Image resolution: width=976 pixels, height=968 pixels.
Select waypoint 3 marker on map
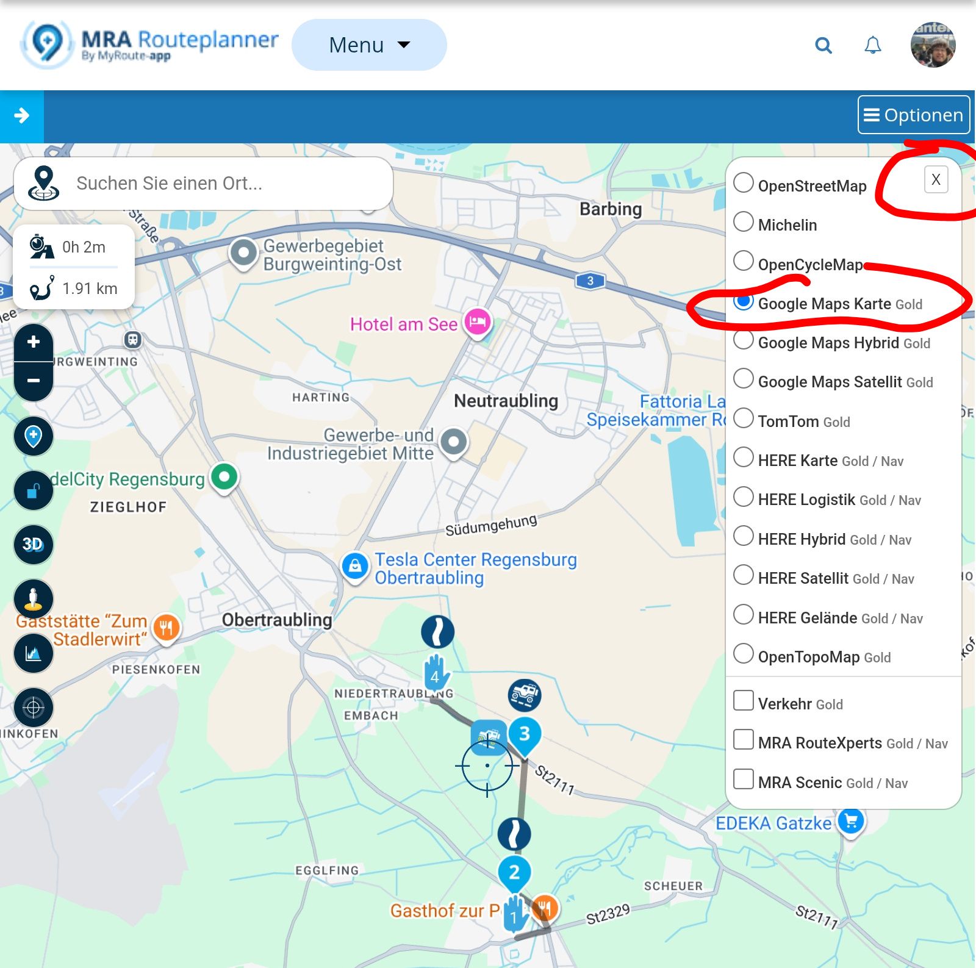click(x=525, y=735)
